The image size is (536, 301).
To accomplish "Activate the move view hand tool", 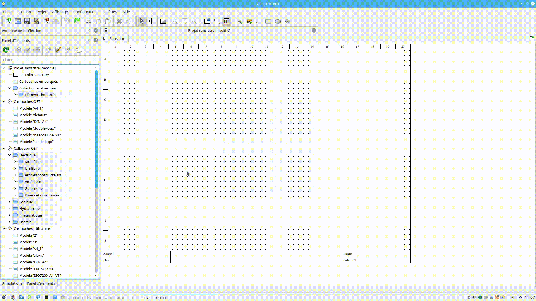I will (x=152, y=21).
